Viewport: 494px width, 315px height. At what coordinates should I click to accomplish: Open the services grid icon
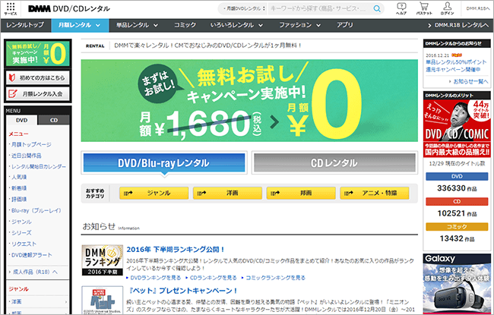[x=11, y=9]
